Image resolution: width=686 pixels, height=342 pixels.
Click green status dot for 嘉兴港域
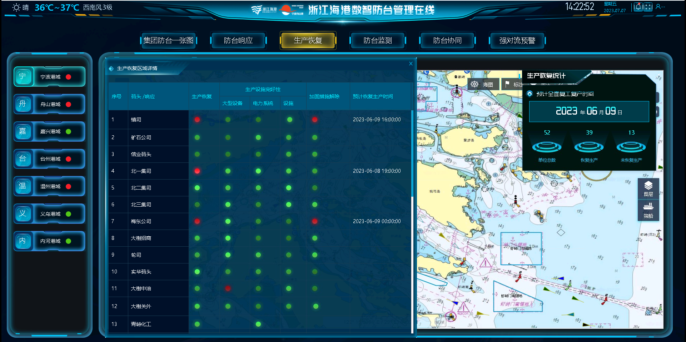(69, 131)
